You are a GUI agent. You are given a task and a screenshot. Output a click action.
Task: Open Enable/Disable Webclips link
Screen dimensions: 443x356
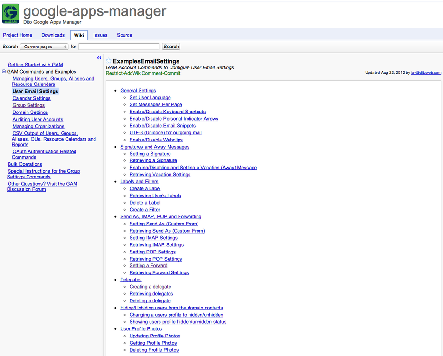156,140
